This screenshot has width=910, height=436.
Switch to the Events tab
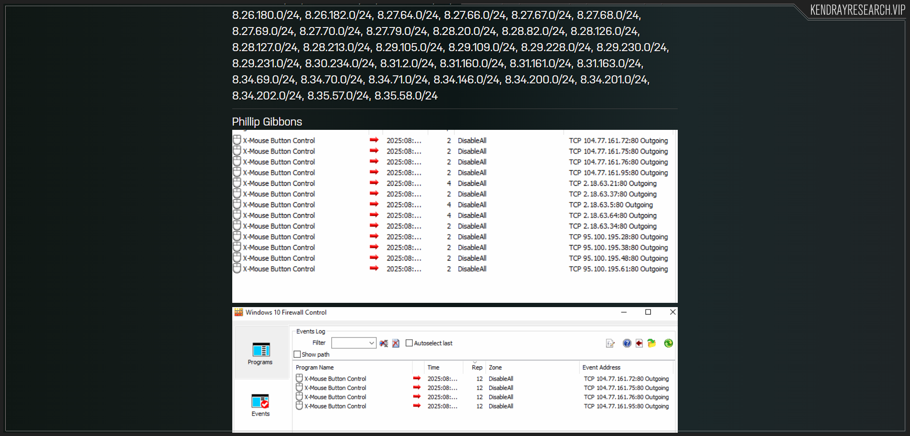click(261, 405)
